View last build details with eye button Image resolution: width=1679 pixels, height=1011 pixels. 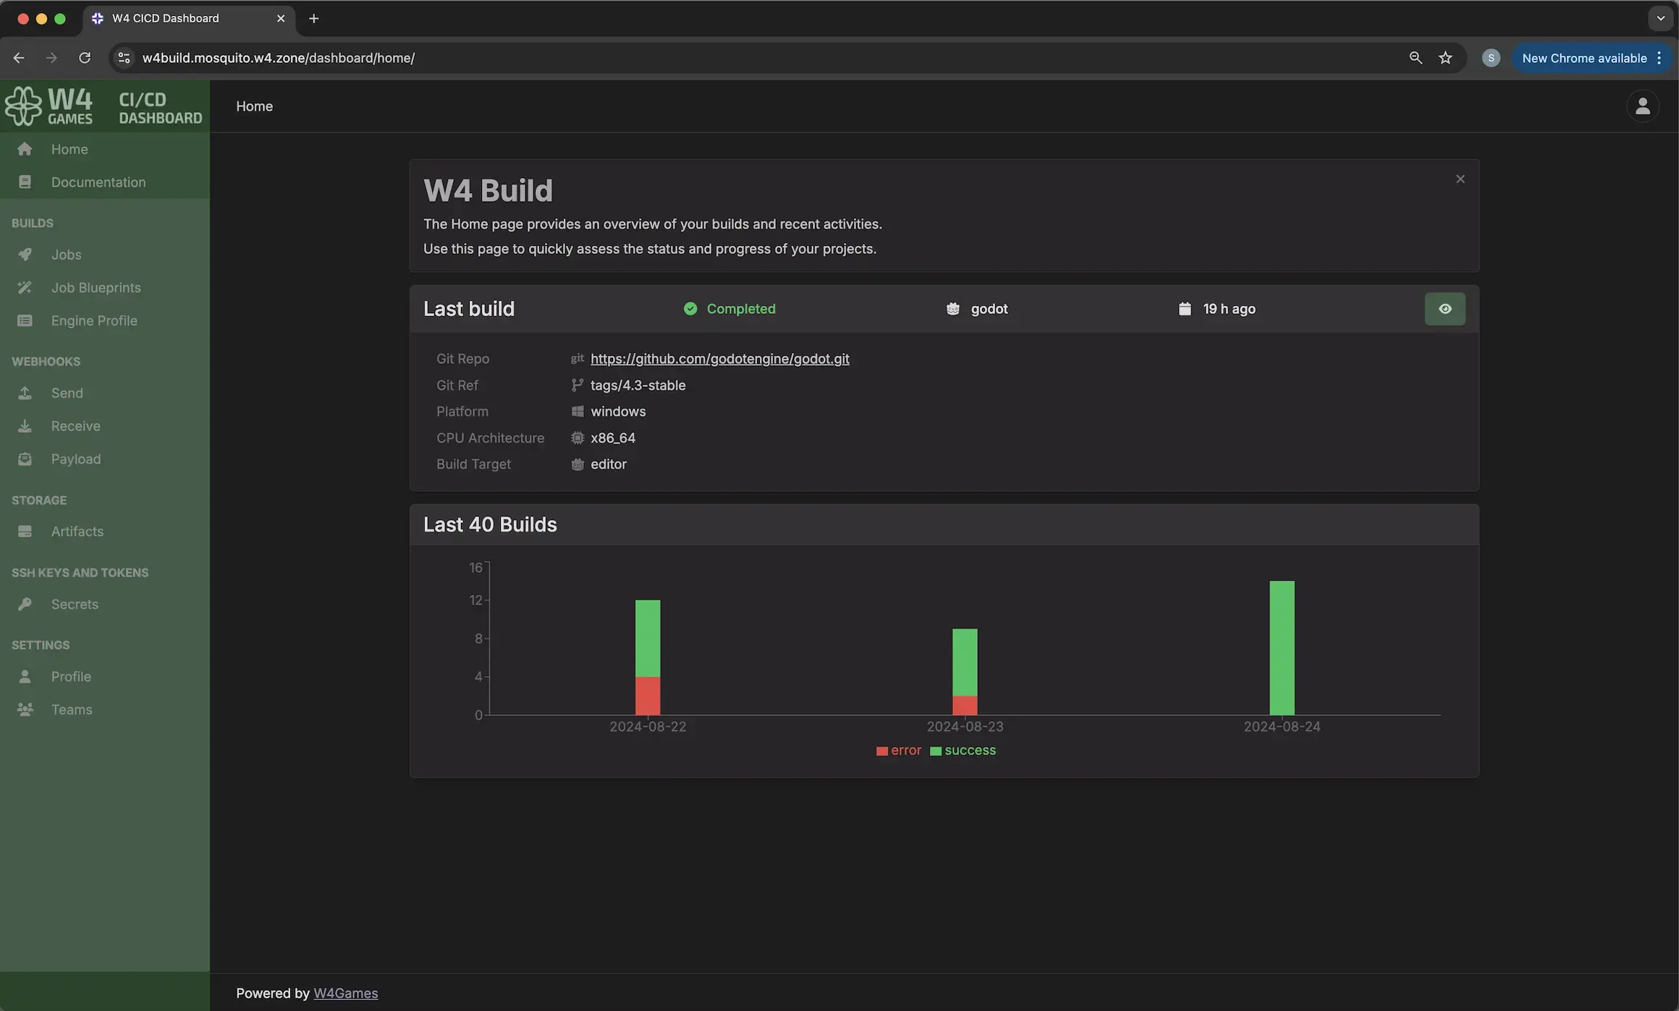click(x=1445, y=309)
